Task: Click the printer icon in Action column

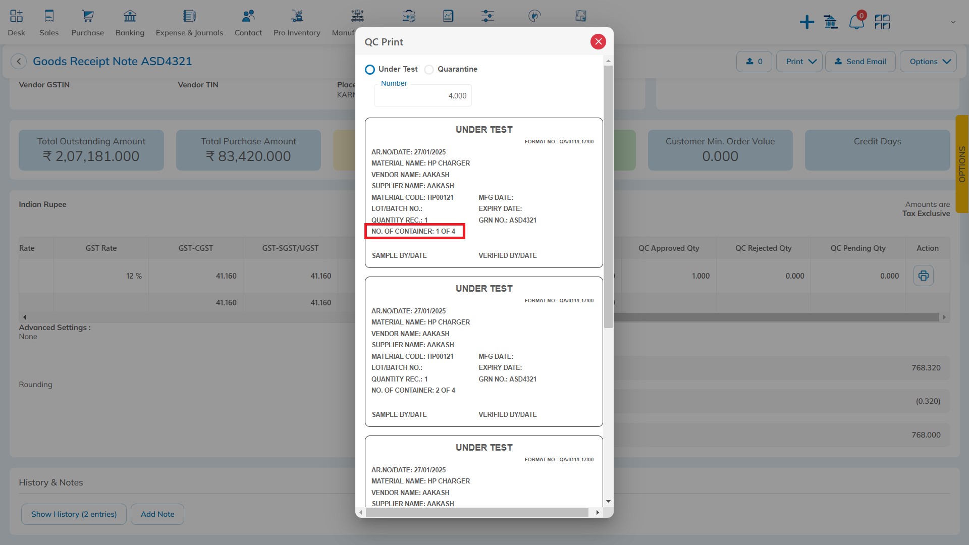Action: pos(923,276)
